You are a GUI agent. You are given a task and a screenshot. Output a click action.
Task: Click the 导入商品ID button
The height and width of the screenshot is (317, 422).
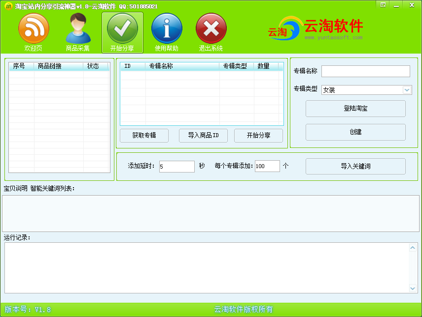203,136
